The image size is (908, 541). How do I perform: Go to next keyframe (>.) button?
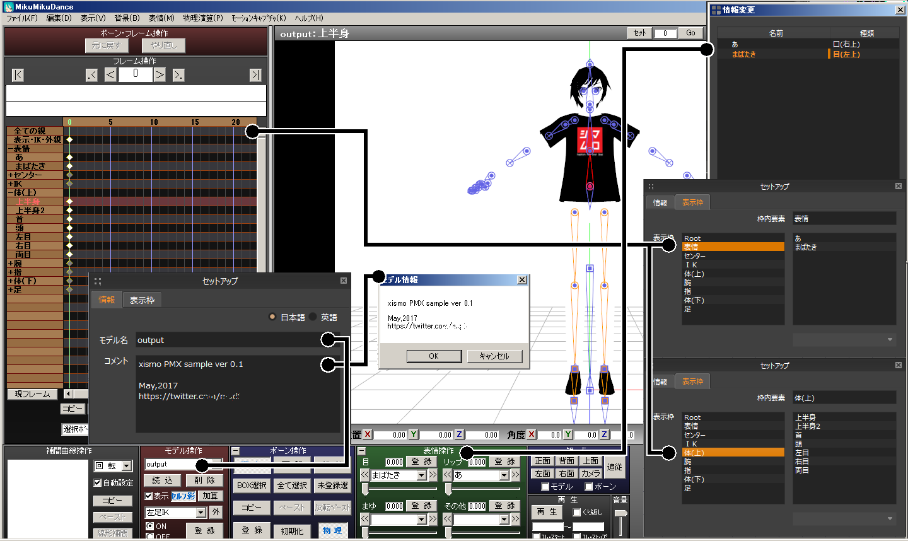(x=178, y=75)
